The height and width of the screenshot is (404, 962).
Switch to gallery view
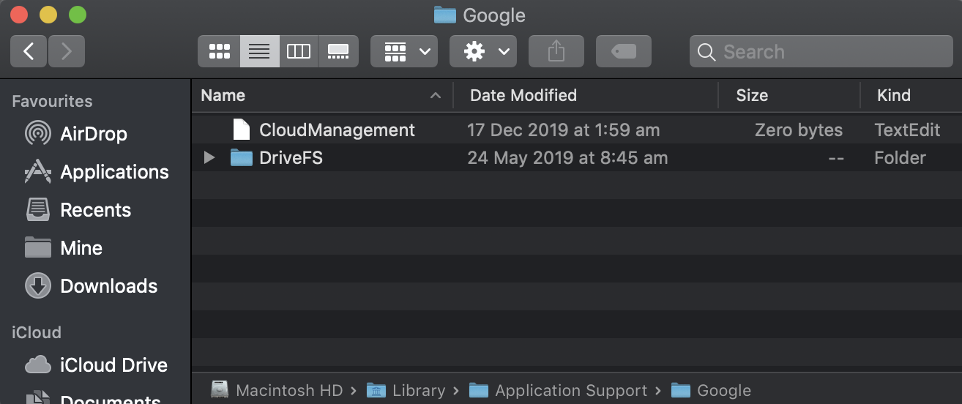coord(338,51)
